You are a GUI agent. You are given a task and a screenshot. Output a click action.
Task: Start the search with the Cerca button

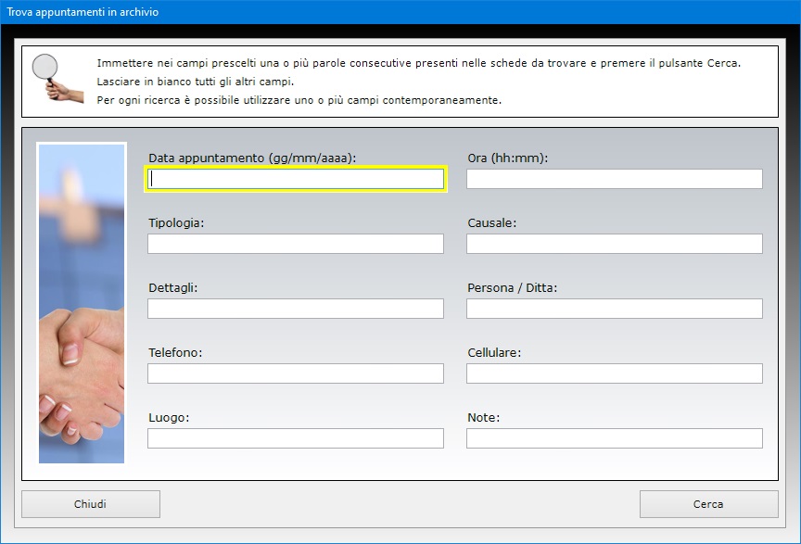click(709, 504)
